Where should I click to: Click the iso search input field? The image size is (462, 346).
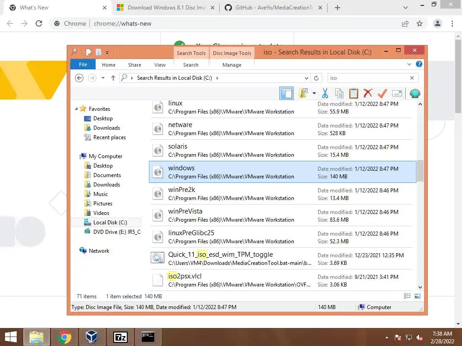[x=368, y=78]
